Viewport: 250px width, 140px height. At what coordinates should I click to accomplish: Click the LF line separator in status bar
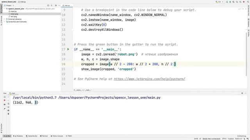pyautogui.click(x=200, y=139)
